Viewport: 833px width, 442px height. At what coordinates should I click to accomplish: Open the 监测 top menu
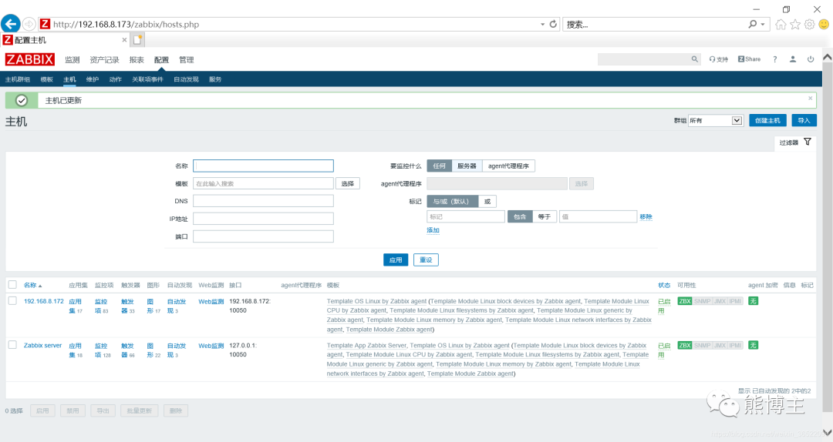pyautogui.click(x=73, y=60)
